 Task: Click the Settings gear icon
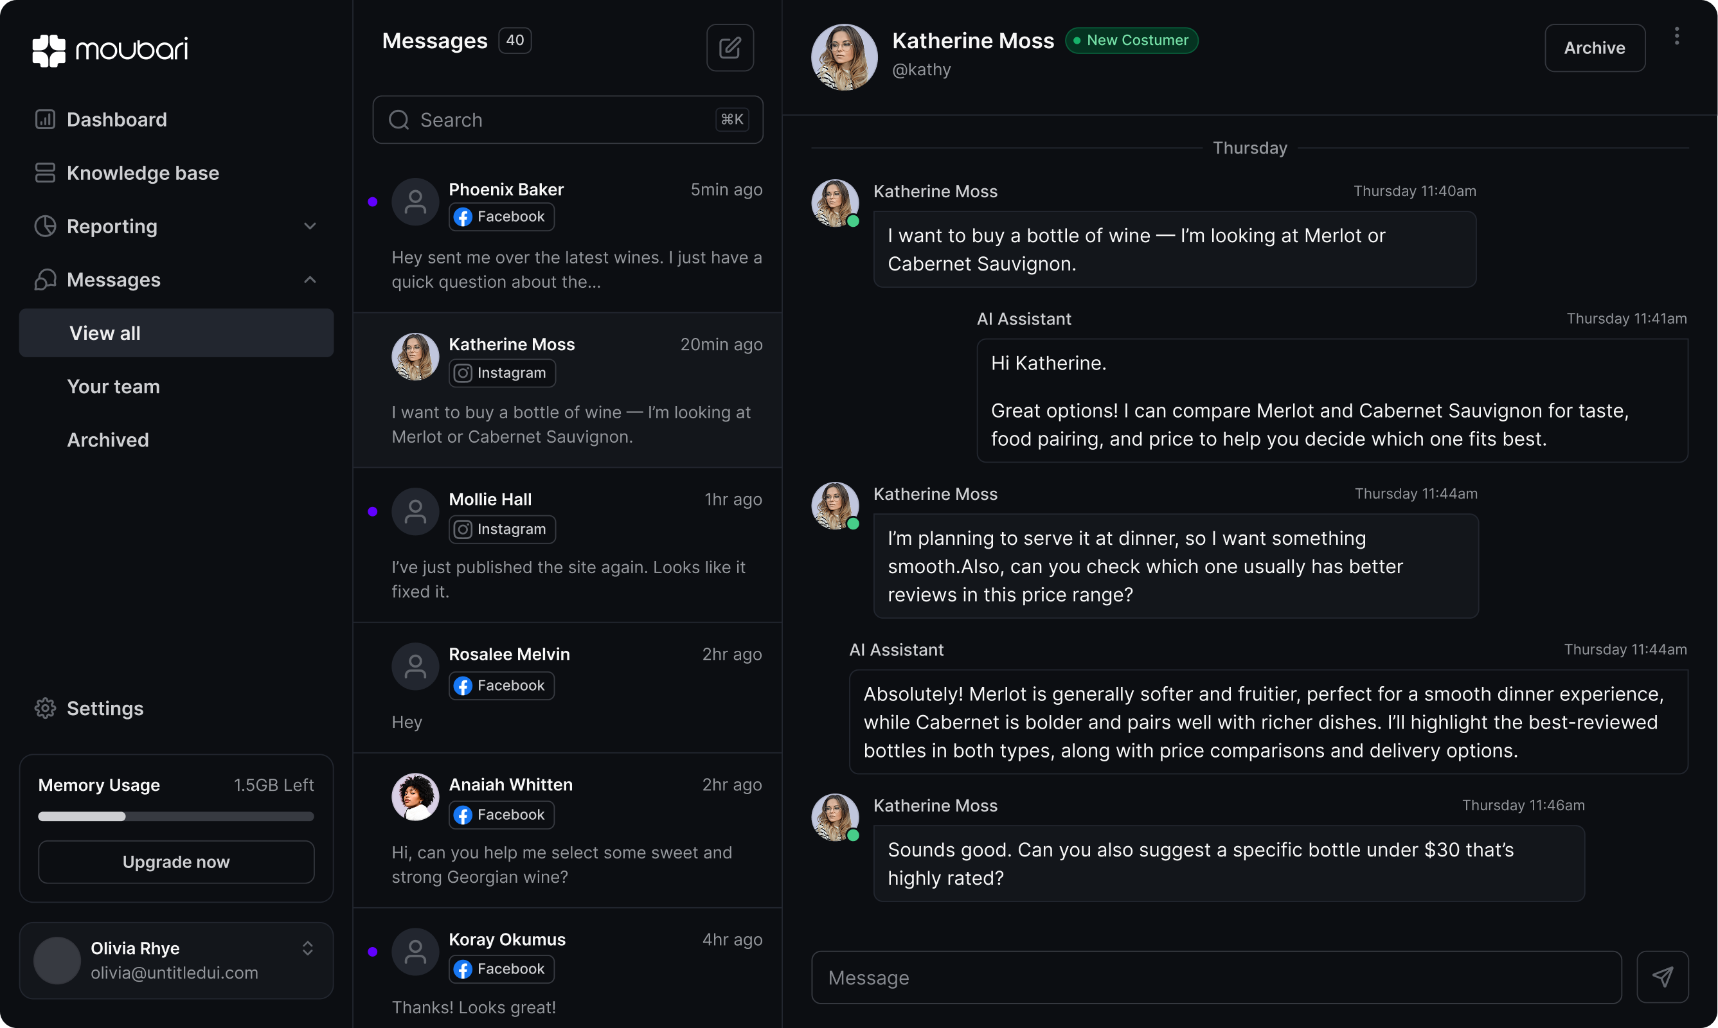coord(45,708)
